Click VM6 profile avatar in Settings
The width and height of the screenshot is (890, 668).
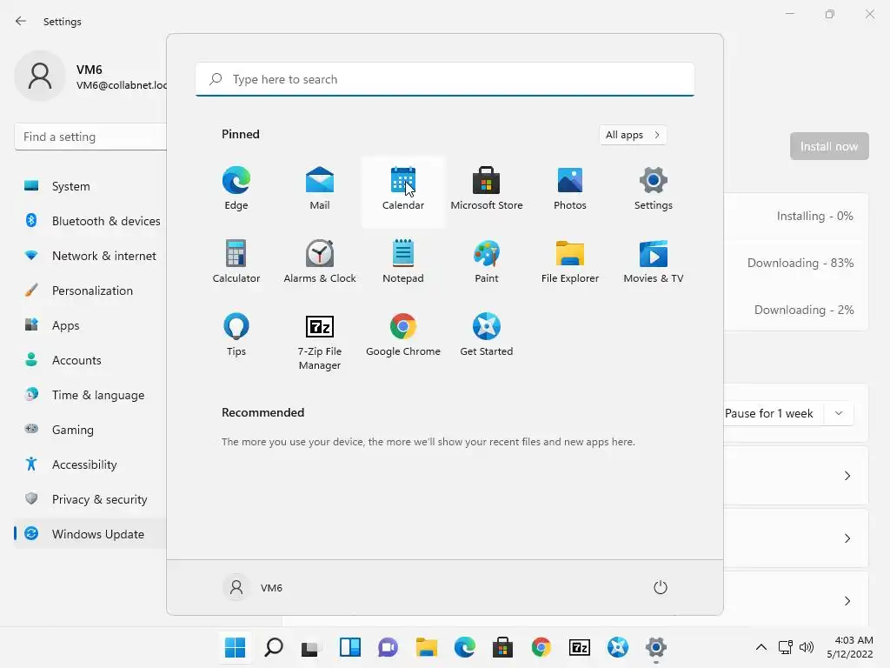[40, 77]
